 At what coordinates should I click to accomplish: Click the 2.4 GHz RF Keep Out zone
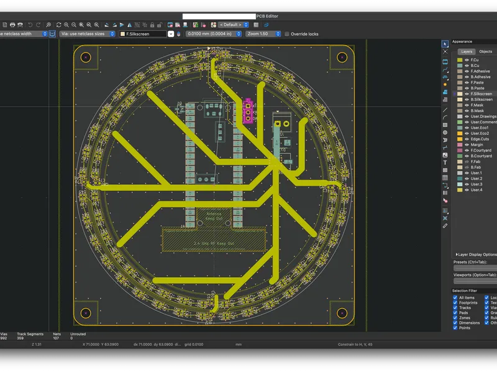[x=214, y=240]
